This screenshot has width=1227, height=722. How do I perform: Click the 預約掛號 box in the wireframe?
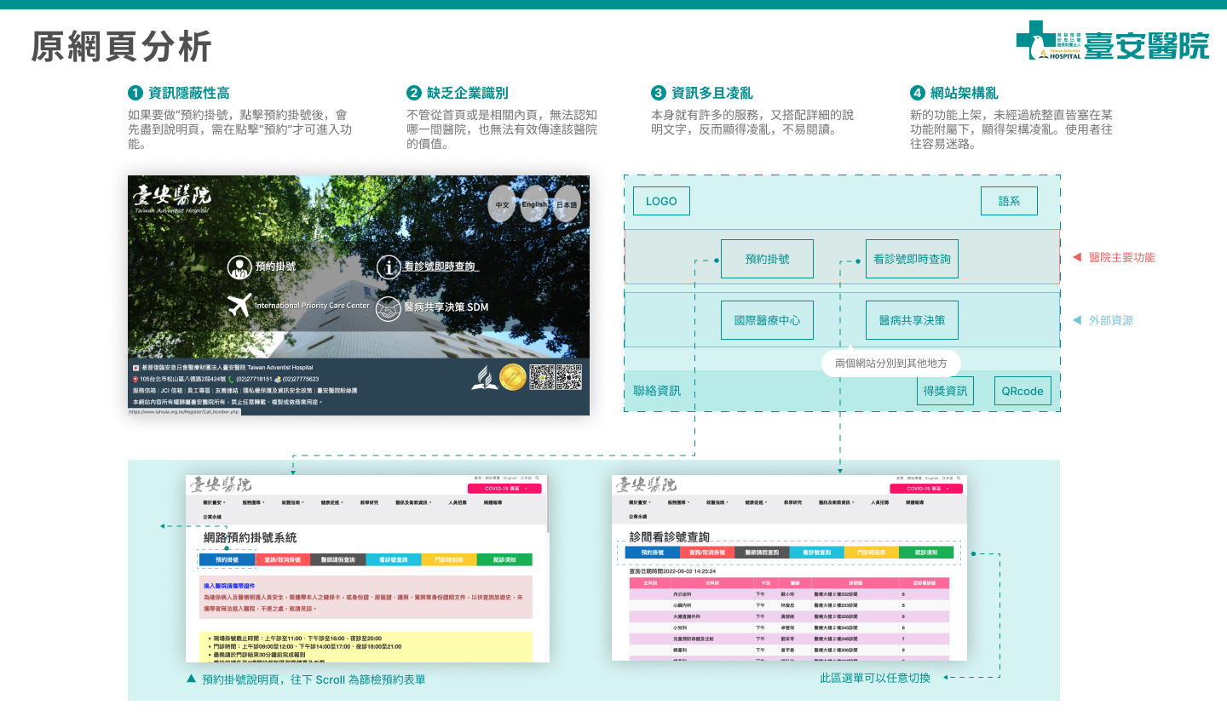767,259
